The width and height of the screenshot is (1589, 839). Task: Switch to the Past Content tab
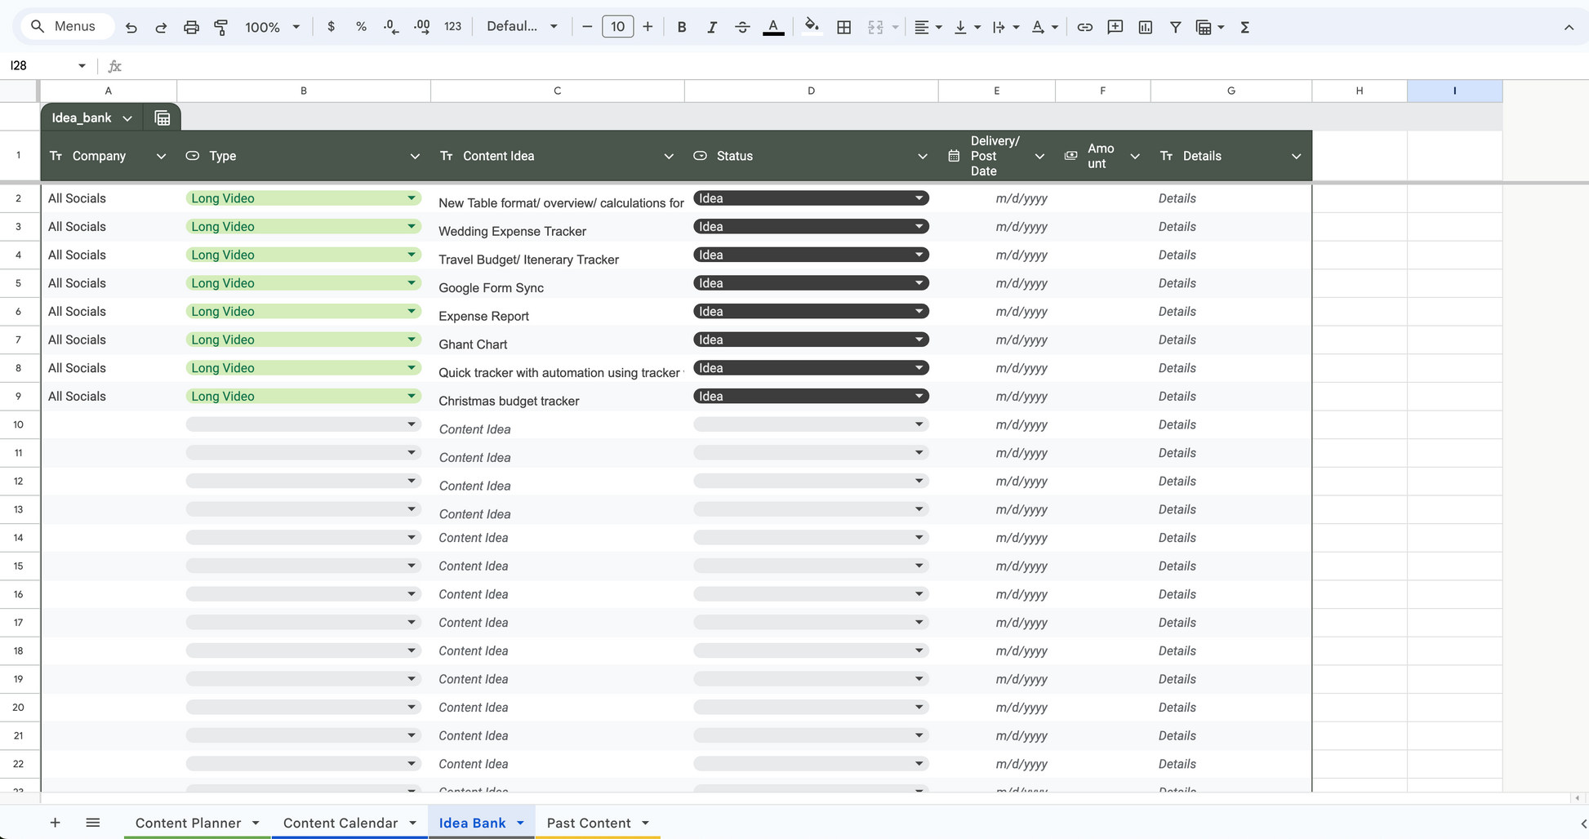tap(588, 823)
